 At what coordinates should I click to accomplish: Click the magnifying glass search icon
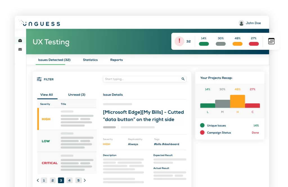click(183, 79)
